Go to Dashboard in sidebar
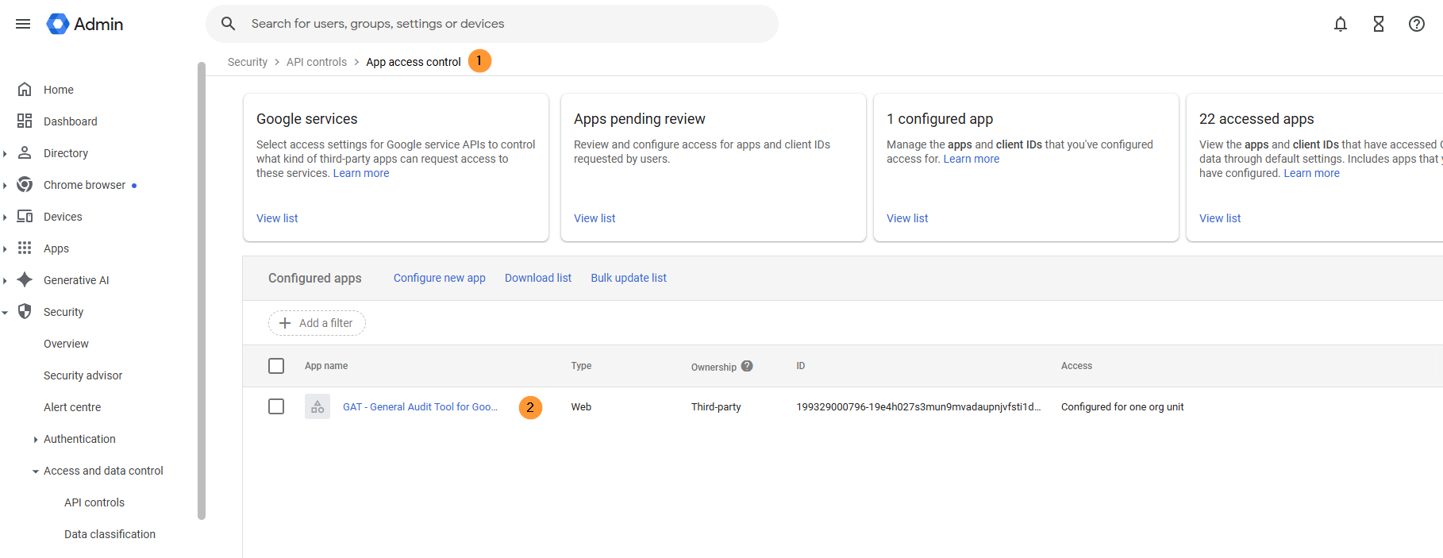Screen dimensions: 1443x558 pyautogui.click(x=70, y=121)
